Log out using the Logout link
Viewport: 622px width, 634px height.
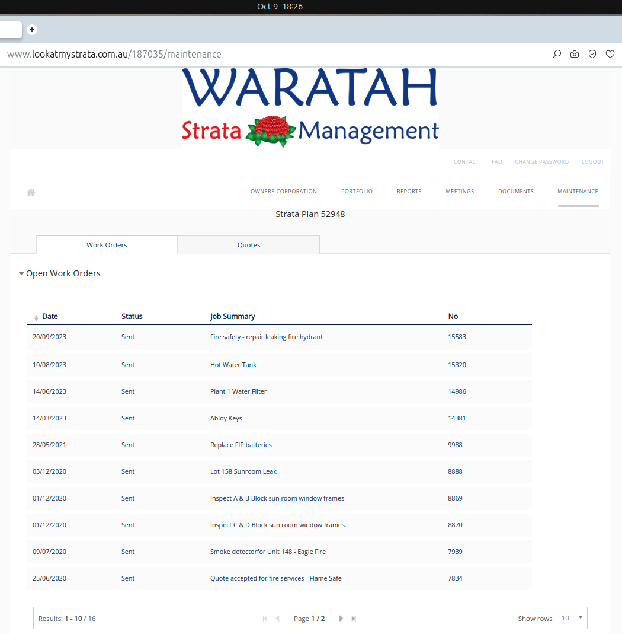tap(592, 162)
